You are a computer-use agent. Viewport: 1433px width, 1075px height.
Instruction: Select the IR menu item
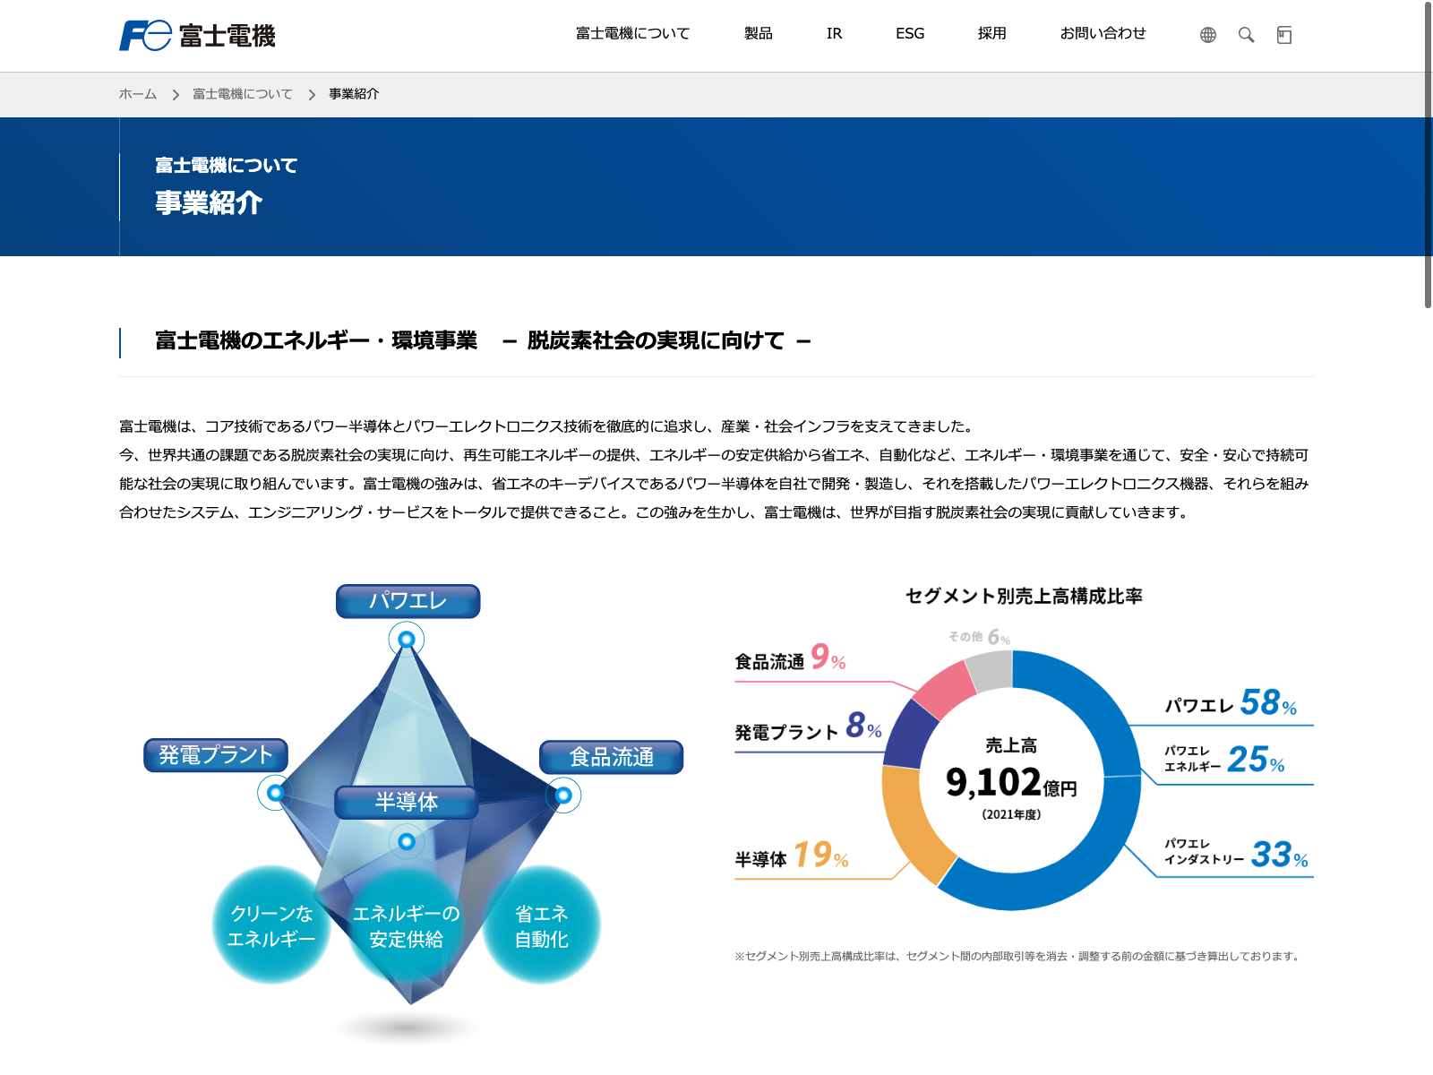[x=834, y=34]
